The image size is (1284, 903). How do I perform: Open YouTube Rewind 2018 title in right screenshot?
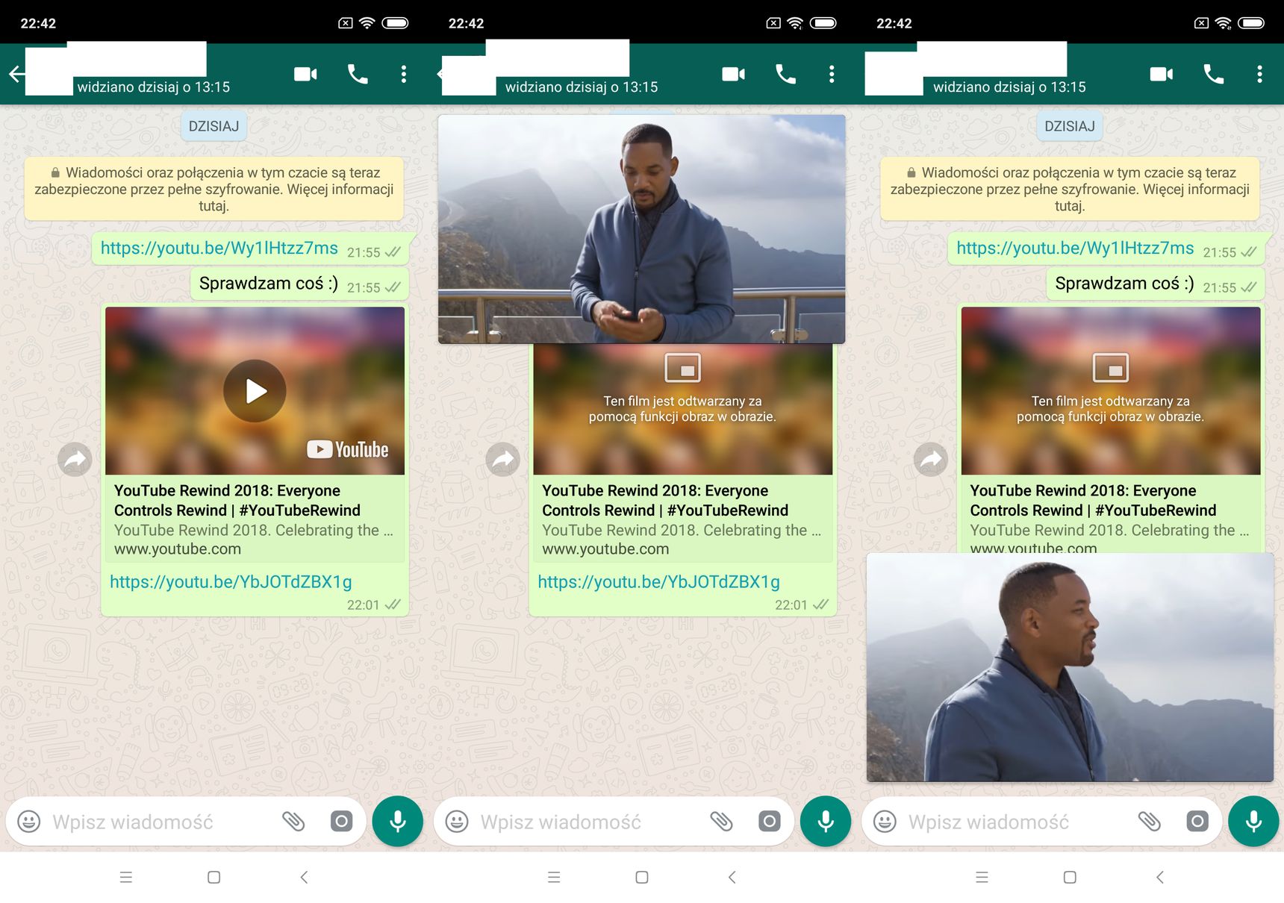pos(1093,500)
